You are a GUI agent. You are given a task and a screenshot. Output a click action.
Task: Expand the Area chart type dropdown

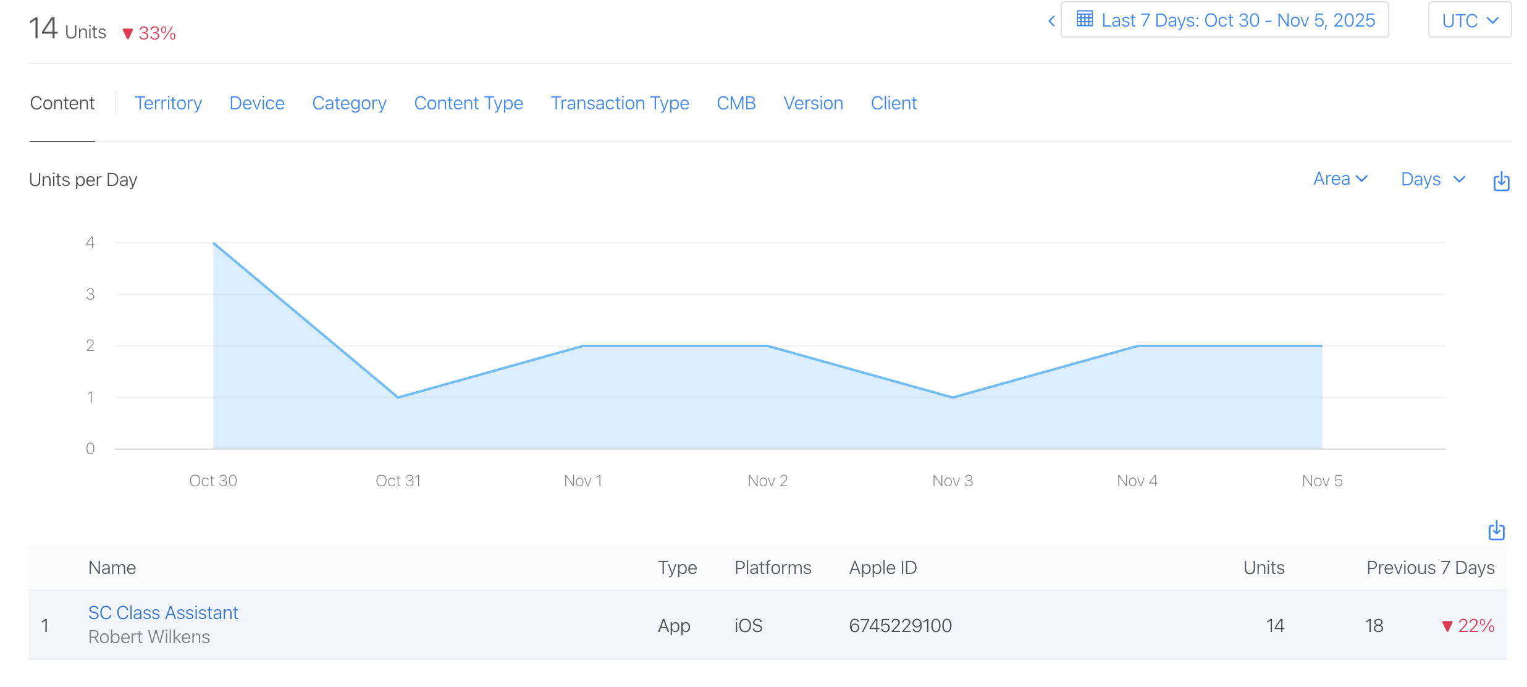[x=1340, y=179]
